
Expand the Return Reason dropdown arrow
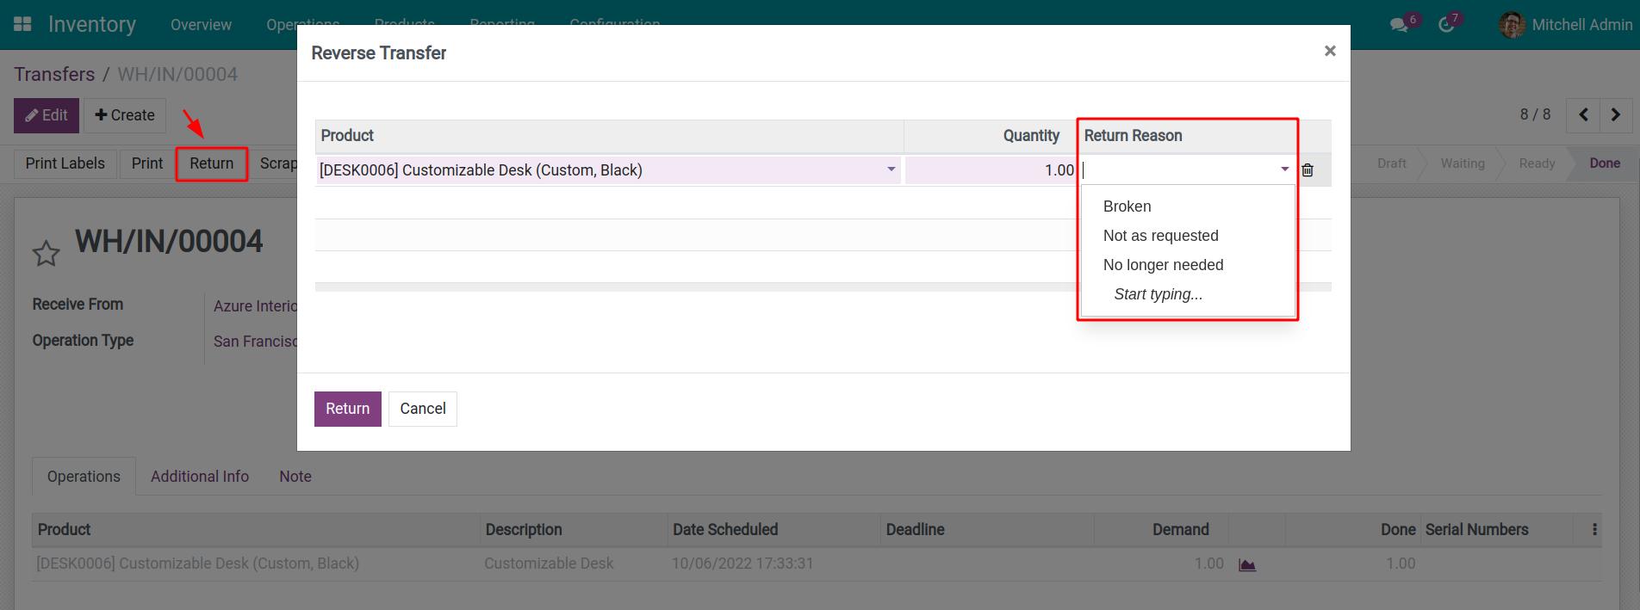pyautogui.click(x=1284, y=169)
